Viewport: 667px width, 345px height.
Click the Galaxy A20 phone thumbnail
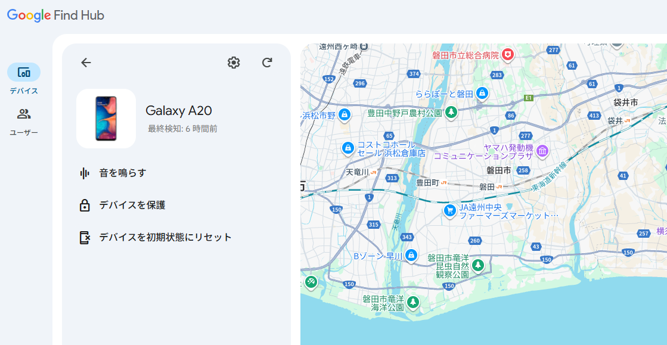tap(106, 118)
